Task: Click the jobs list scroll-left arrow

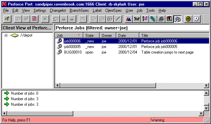Action: point(58,85)
